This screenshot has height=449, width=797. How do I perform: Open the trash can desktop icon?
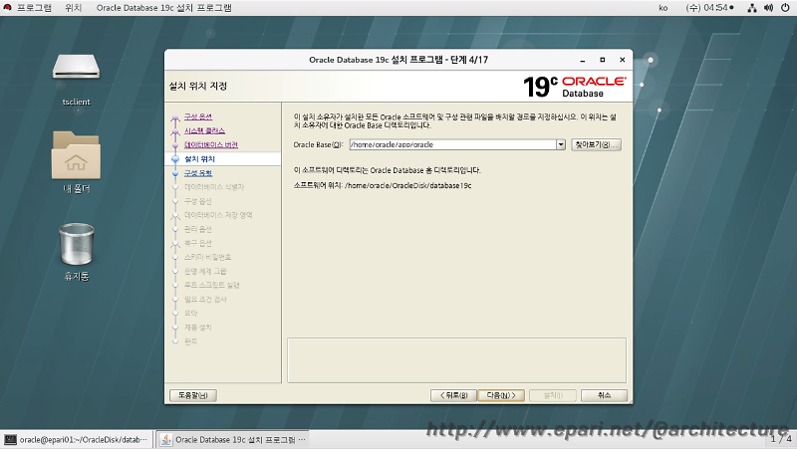[x=77, y=244]
